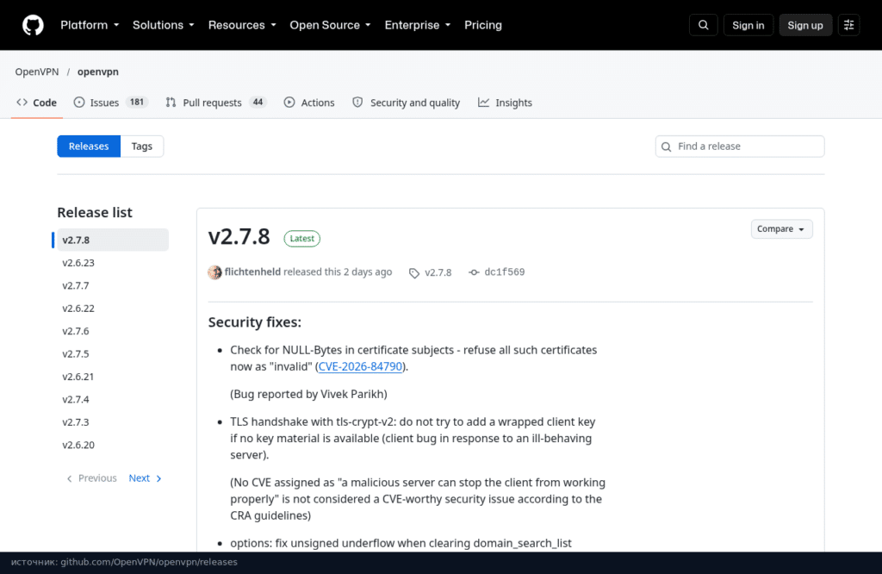The height and width of the screenshot is (574, 882).
Task: Click the search magnifier button in header
Action: tap(703, 25)
